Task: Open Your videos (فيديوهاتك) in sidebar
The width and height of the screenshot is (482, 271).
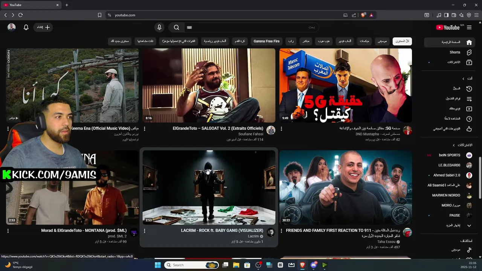Action: (449, 108)
